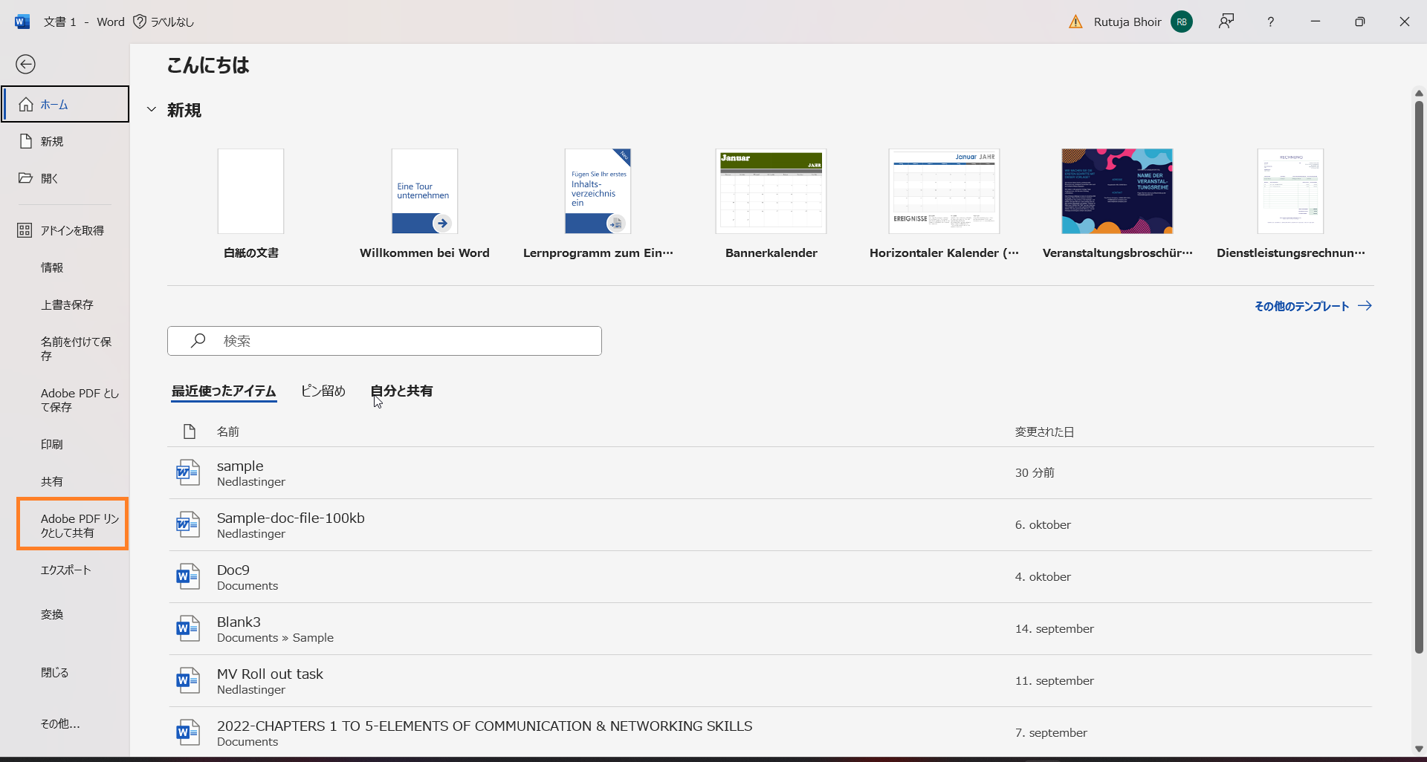Click the 2022-CHAPTERS document file icon
Viewport: 1427px width, 762px height.
188,732
